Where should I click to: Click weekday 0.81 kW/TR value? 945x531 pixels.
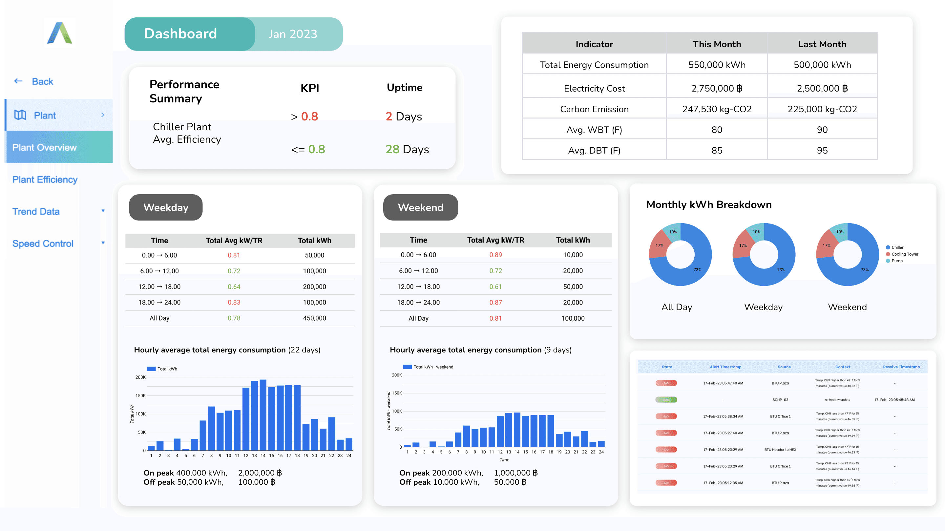pos(234,255)
